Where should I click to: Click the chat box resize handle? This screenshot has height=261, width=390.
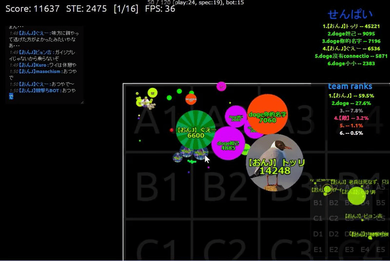tap(82, 102)
